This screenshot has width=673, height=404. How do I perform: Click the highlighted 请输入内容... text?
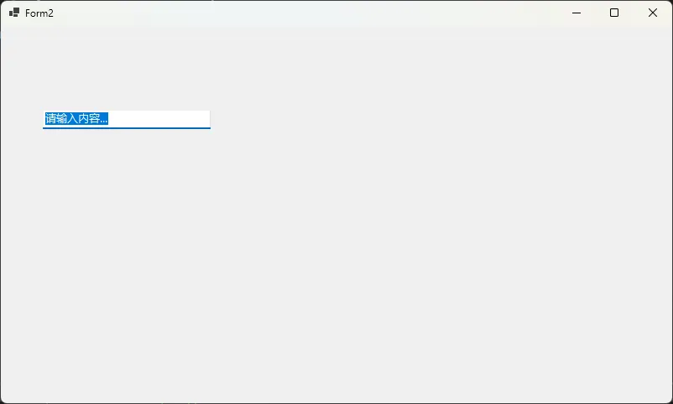(76, 118)
